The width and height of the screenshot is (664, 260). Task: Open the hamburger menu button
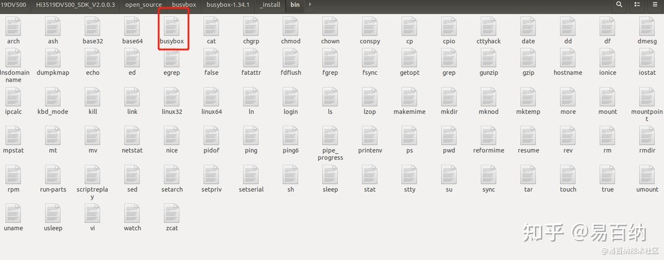point(655,5)
